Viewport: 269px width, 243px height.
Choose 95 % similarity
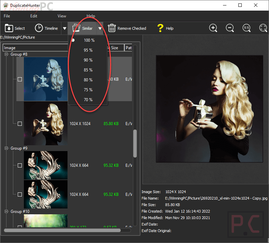tap(88, 50)
